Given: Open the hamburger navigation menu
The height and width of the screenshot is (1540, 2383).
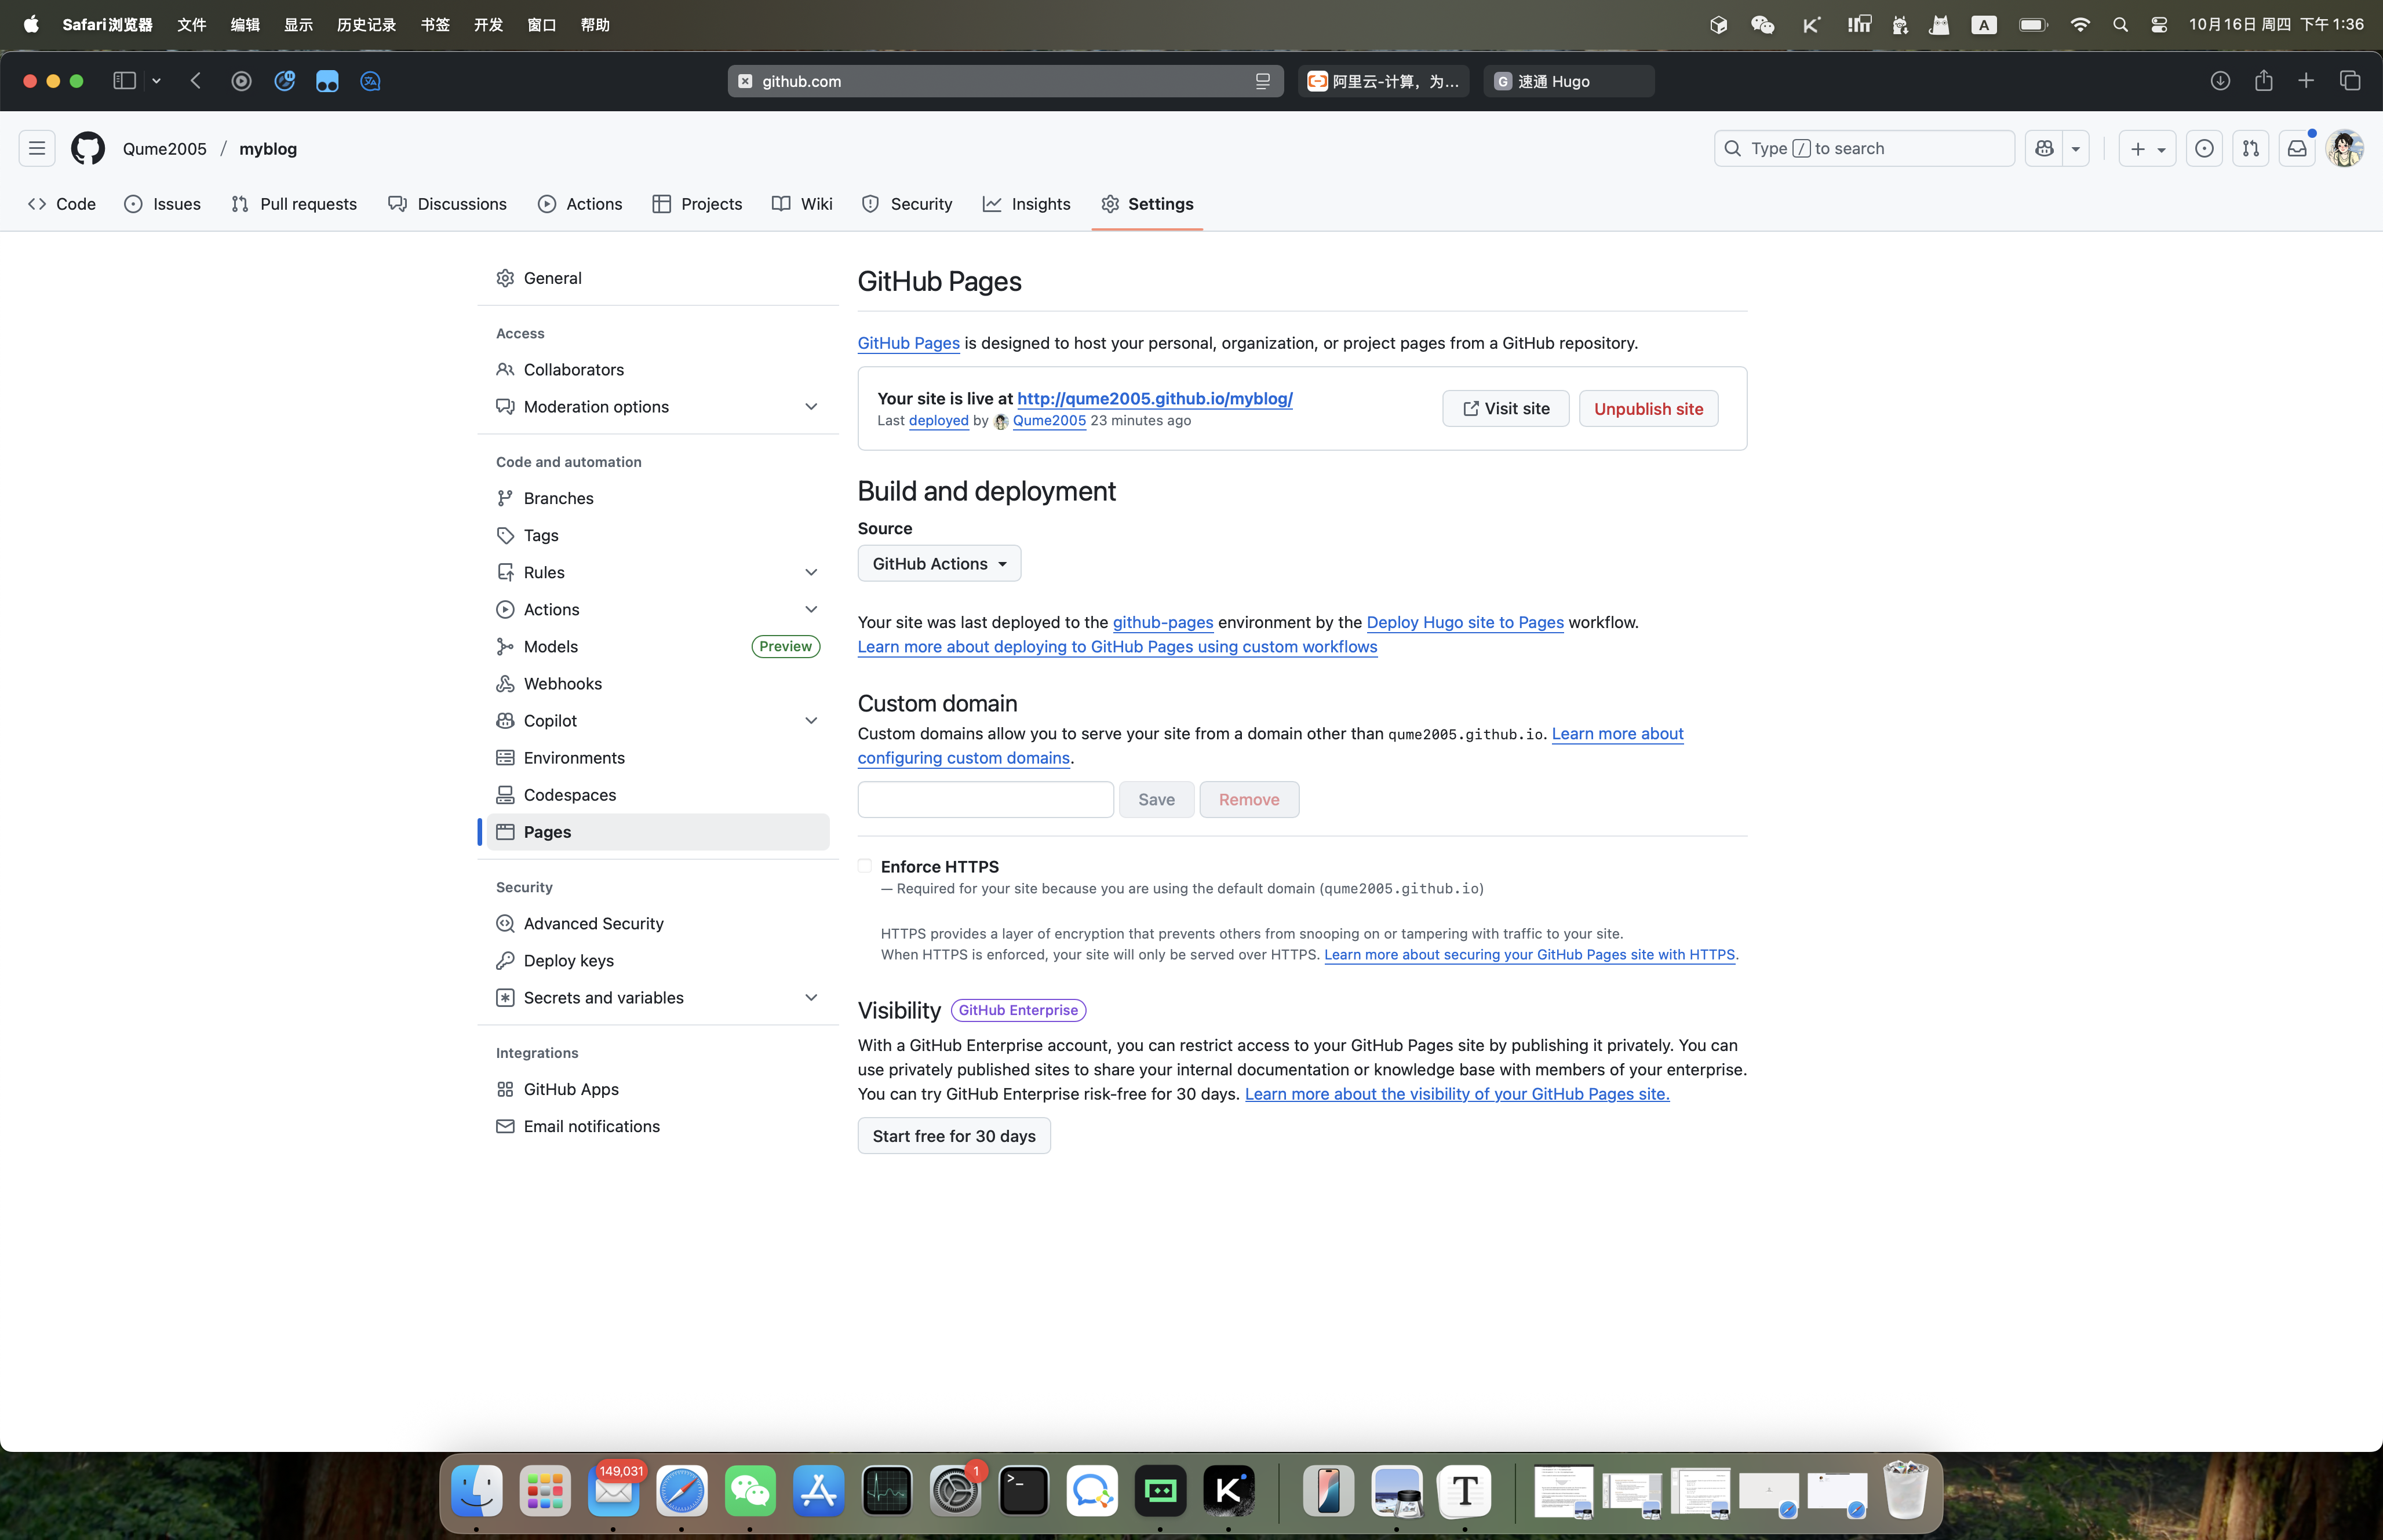Looking at the screenshot, I should 37,148.
